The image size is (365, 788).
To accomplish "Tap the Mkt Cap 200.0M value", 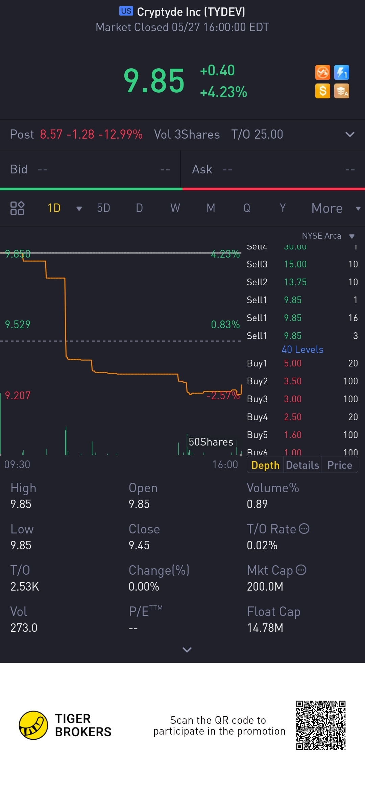I will pos(265,587).
